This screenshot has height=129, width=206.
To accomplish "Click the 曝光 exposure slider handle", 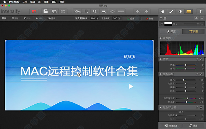I will (183, 80).
